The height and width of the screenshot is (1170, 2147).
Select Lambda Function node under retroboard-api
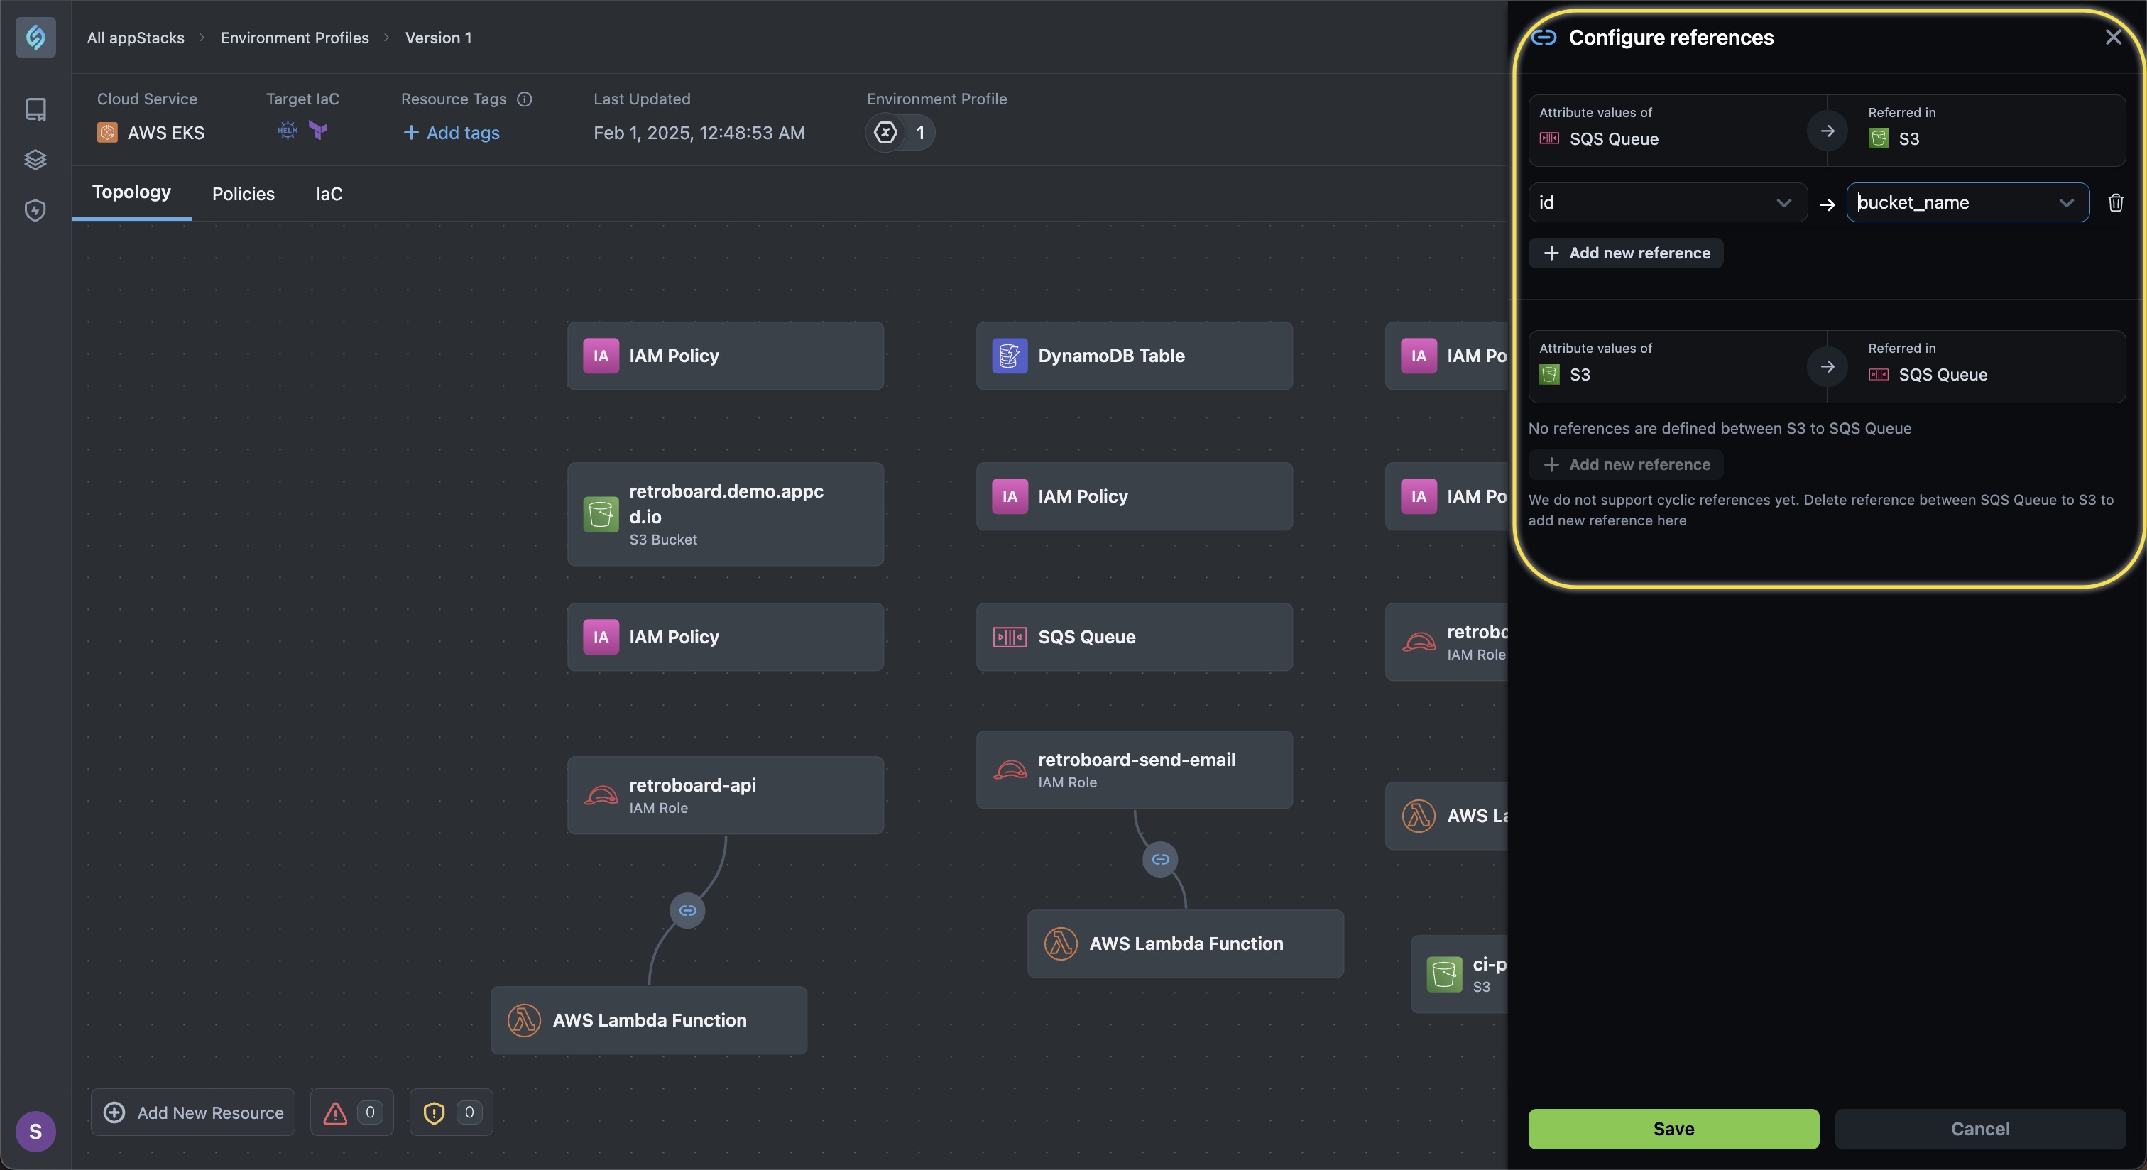648,1020
